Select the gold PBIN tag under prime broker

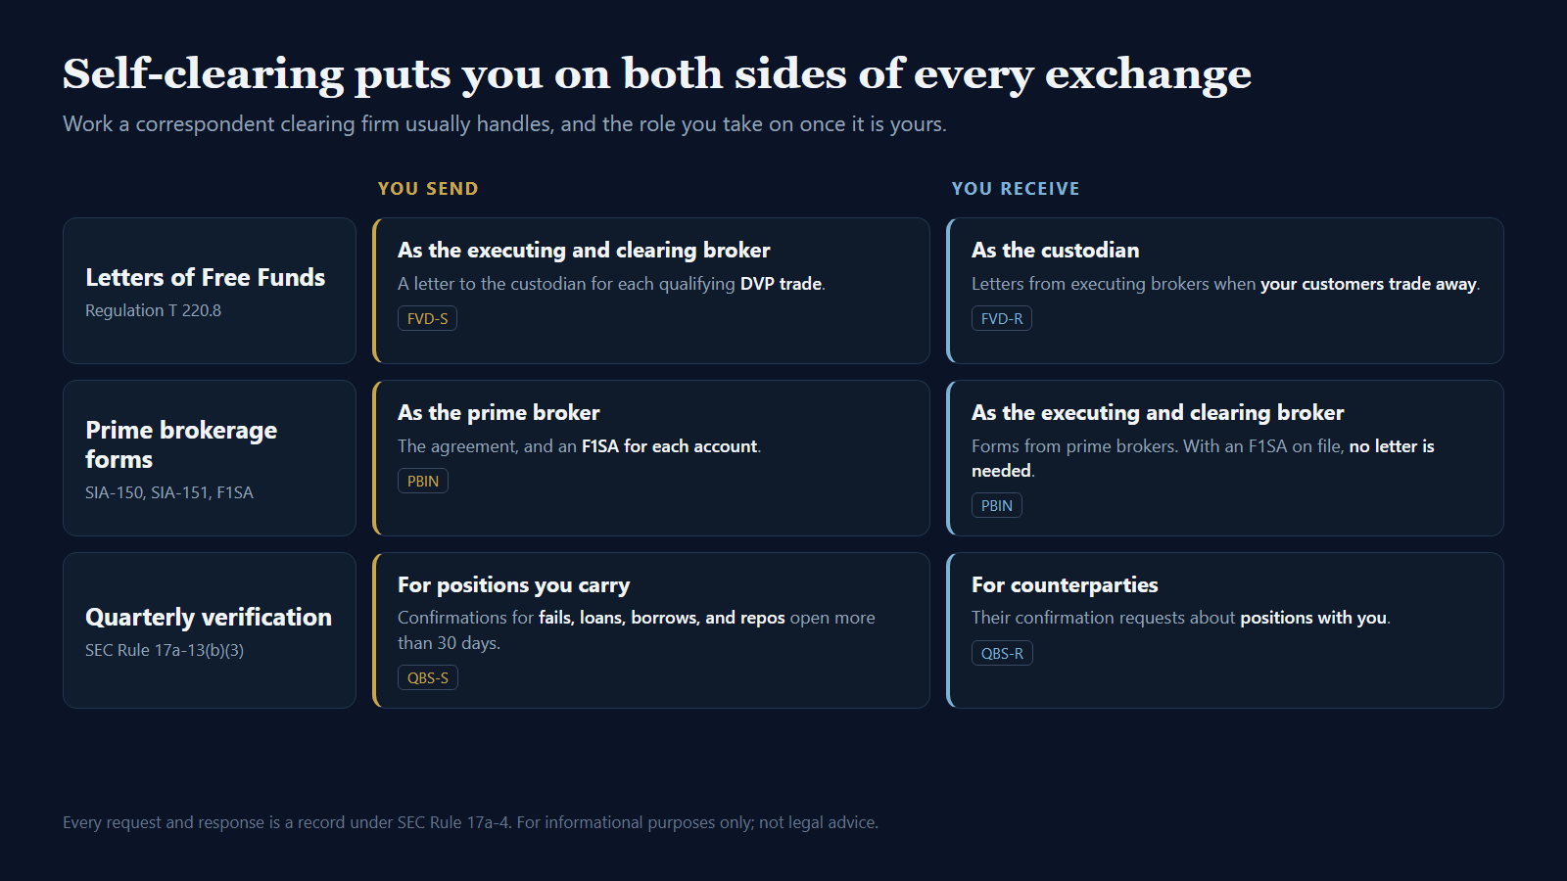point(422,481)
